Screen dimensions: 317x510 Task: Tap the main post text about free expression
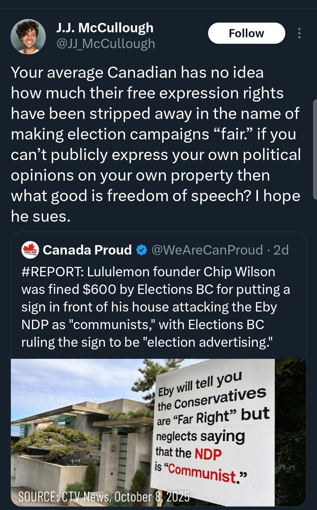pos(156,144)
